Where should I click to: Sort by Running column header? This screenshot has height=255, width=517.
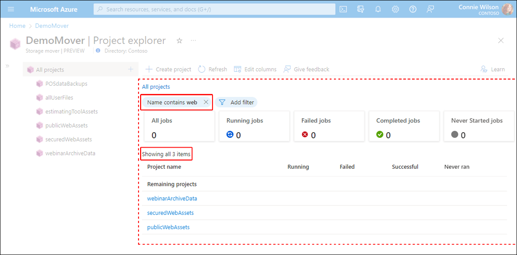tap(298, 167)
